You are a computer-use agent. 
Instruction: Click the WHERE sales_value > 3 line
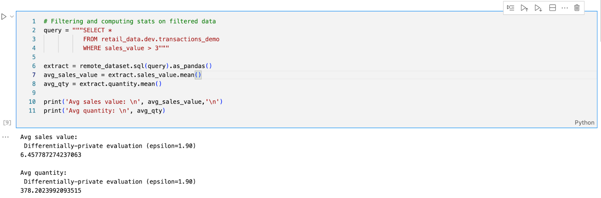(126, 48)
